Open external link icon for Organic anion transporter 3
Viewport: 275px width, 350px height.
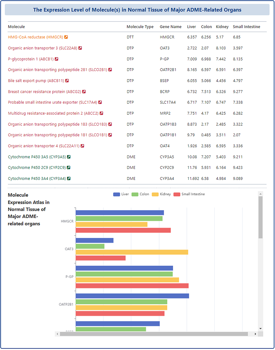[80, 48]
